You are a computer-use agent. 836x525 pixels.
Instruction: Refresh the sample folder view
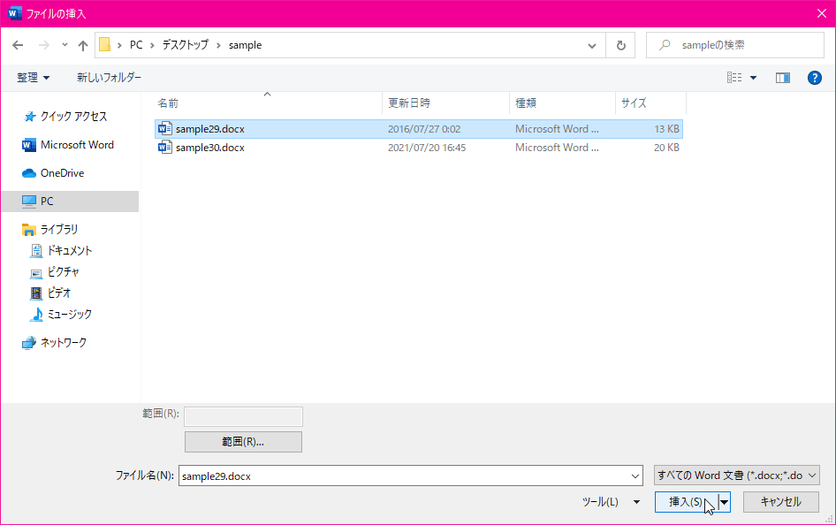(619, 44)
